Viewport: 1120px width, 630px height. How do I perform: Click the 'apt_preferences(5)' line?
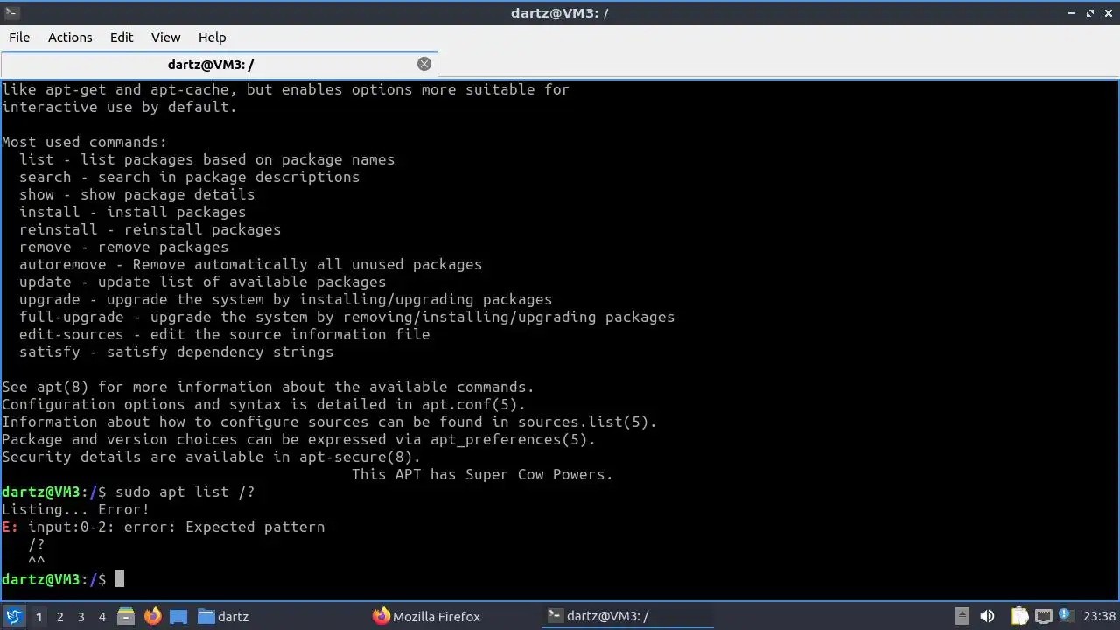coord(298,439)
